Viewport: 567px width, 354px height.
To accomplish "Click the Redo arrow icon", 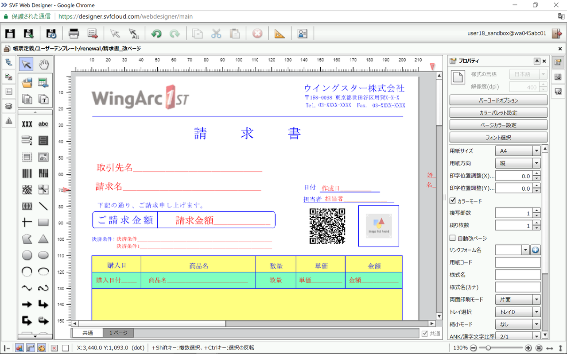I will (x=175, y=33).
